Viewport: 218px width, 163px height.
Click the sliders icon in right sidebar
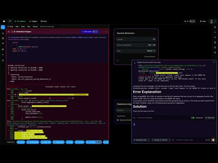(x=215, y=53)
